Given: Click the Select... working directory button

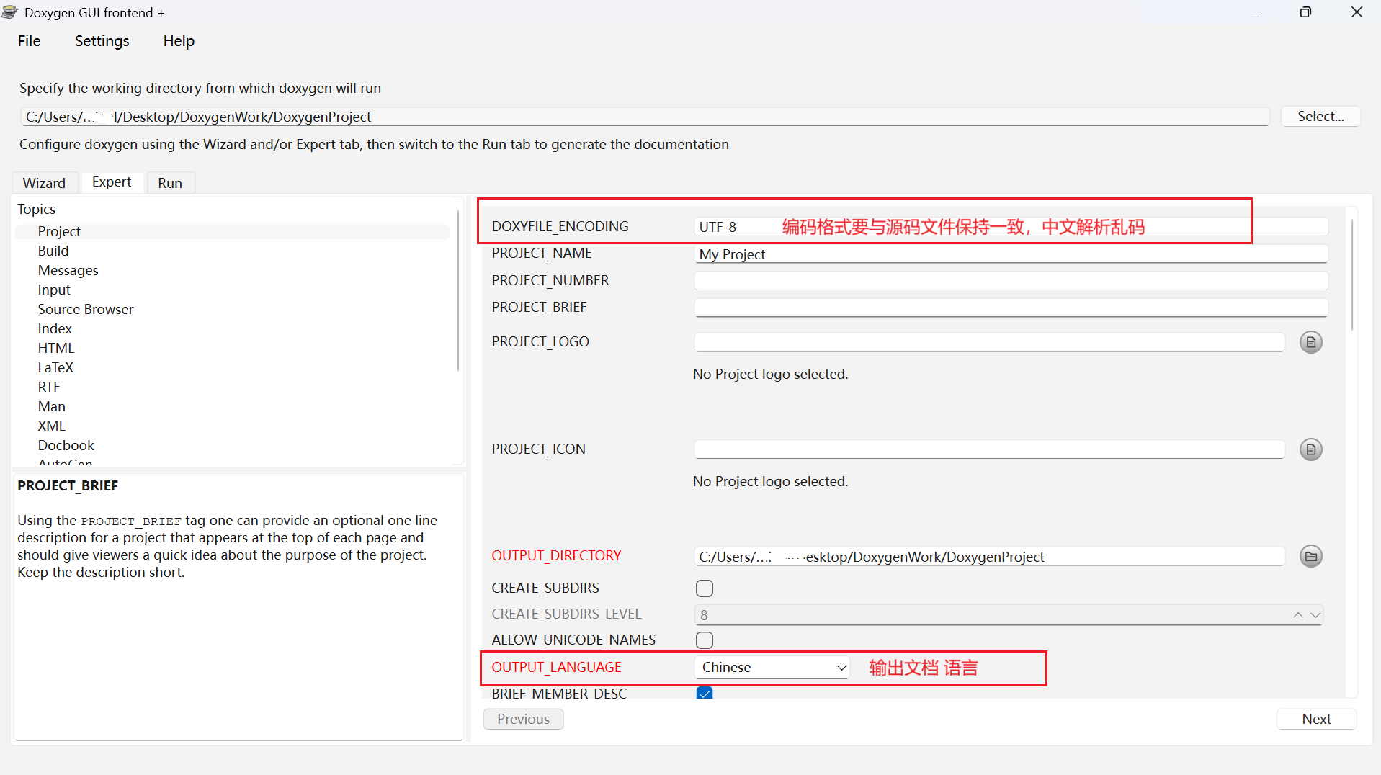Looking at the screenshot, I should (1320, 117).
